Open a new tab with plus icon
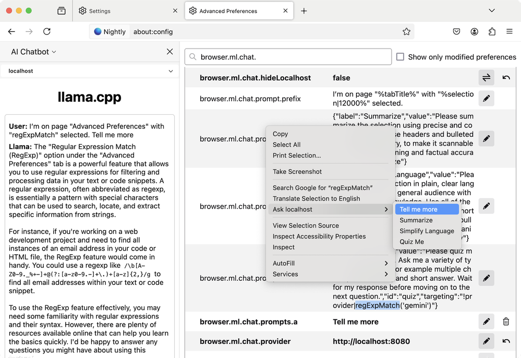This screenshot has height=358, width=521. pyautogui.click(x=304, y=11)
